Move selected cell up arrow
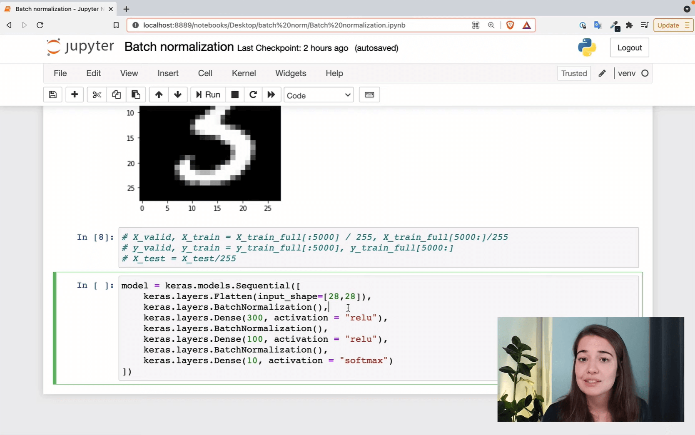This screenshot has width=695, height=435. click(x=159, y=95)
